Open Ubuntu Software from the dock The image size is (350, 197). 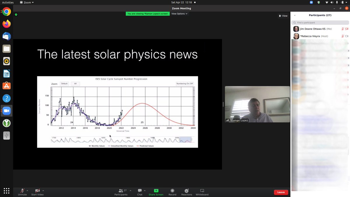click(6, 86)
